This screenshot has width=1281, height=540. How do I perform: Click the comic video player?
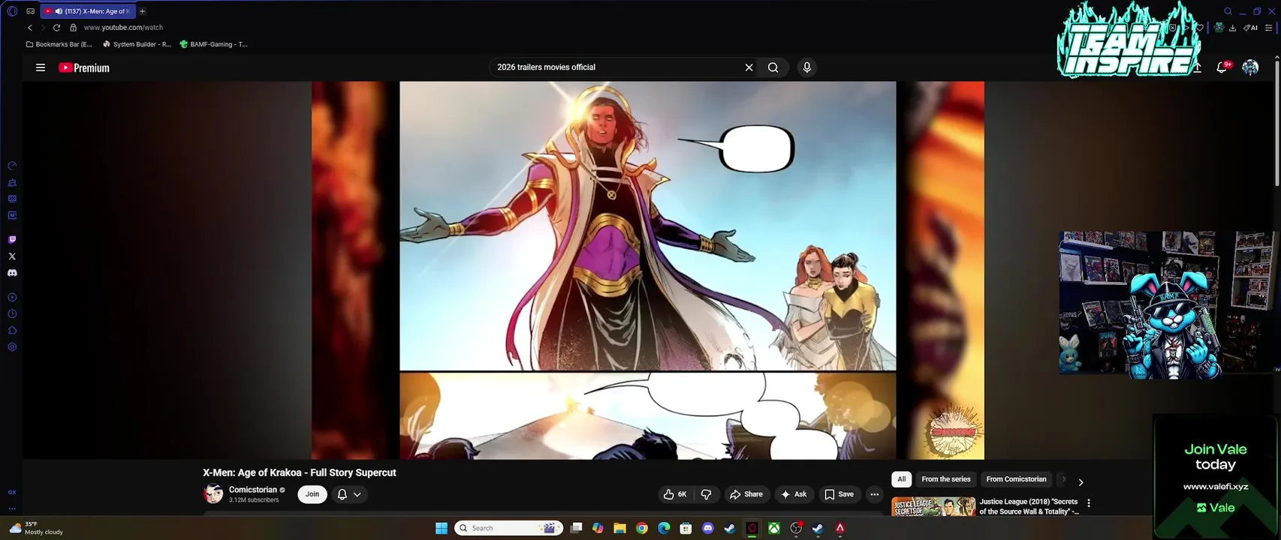(647, 270)
